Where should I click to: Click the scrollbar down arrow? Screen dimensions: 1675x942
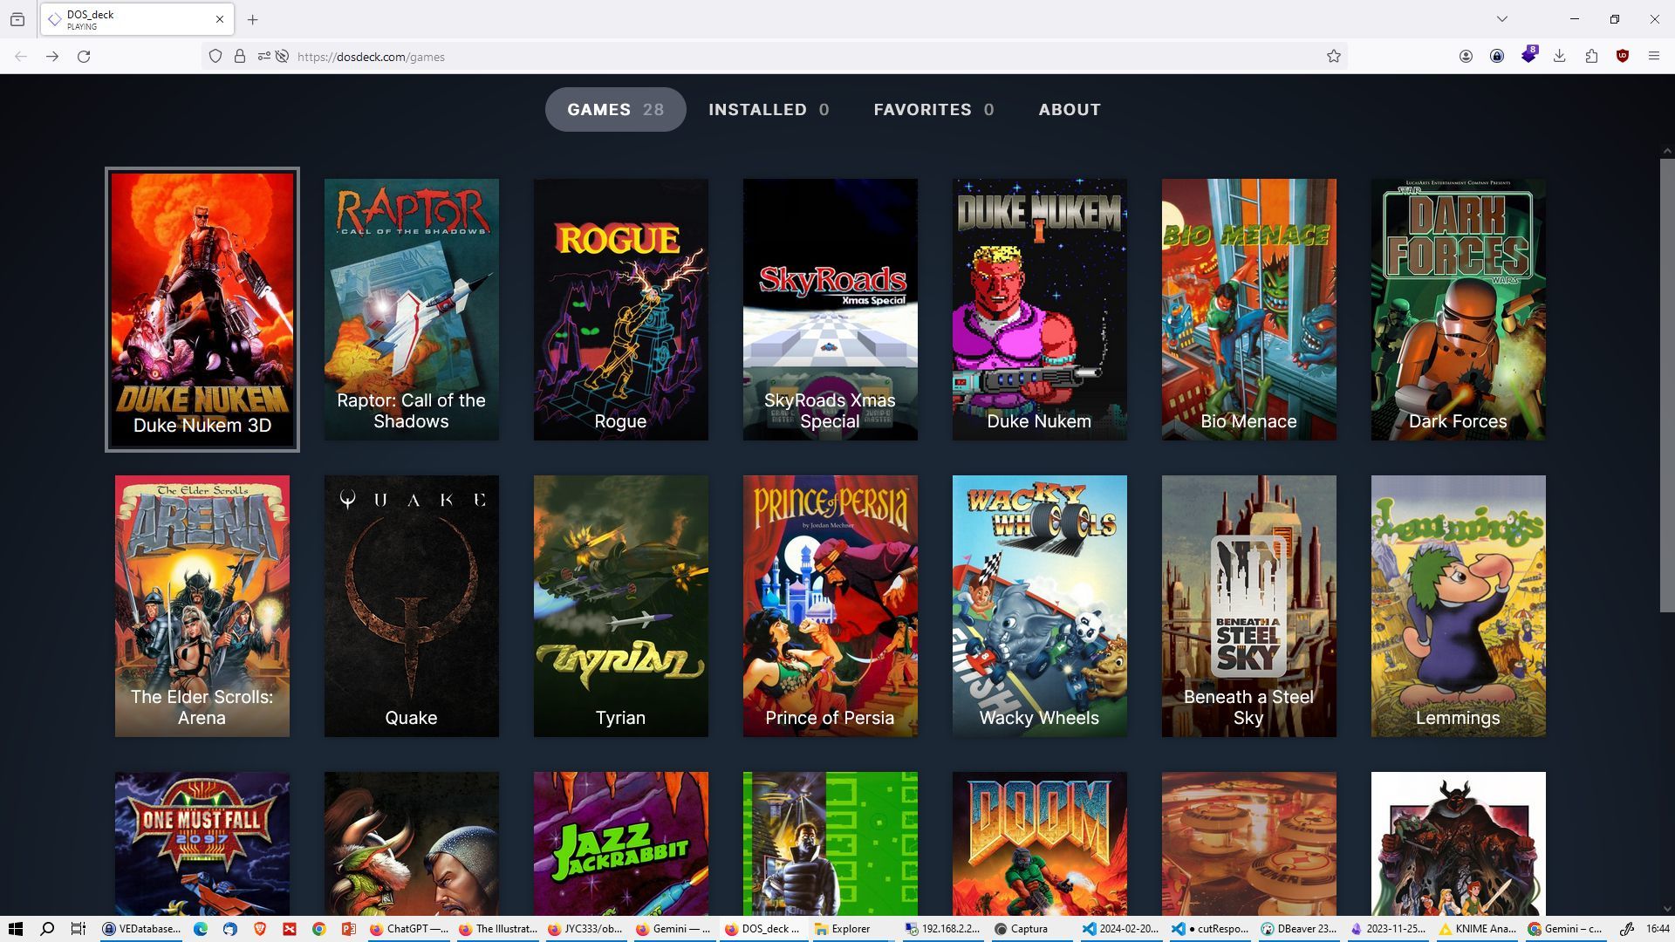(1667, 908)
